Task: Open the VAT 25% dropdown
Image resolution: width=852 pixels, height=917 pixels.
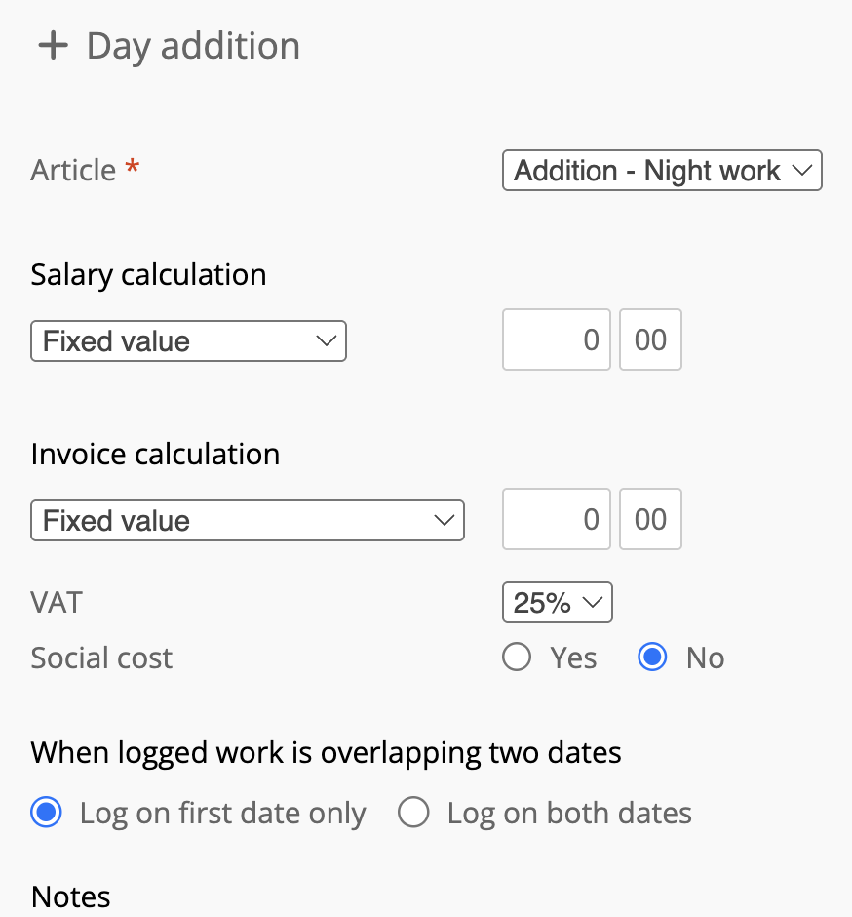Action: (557, 603)
